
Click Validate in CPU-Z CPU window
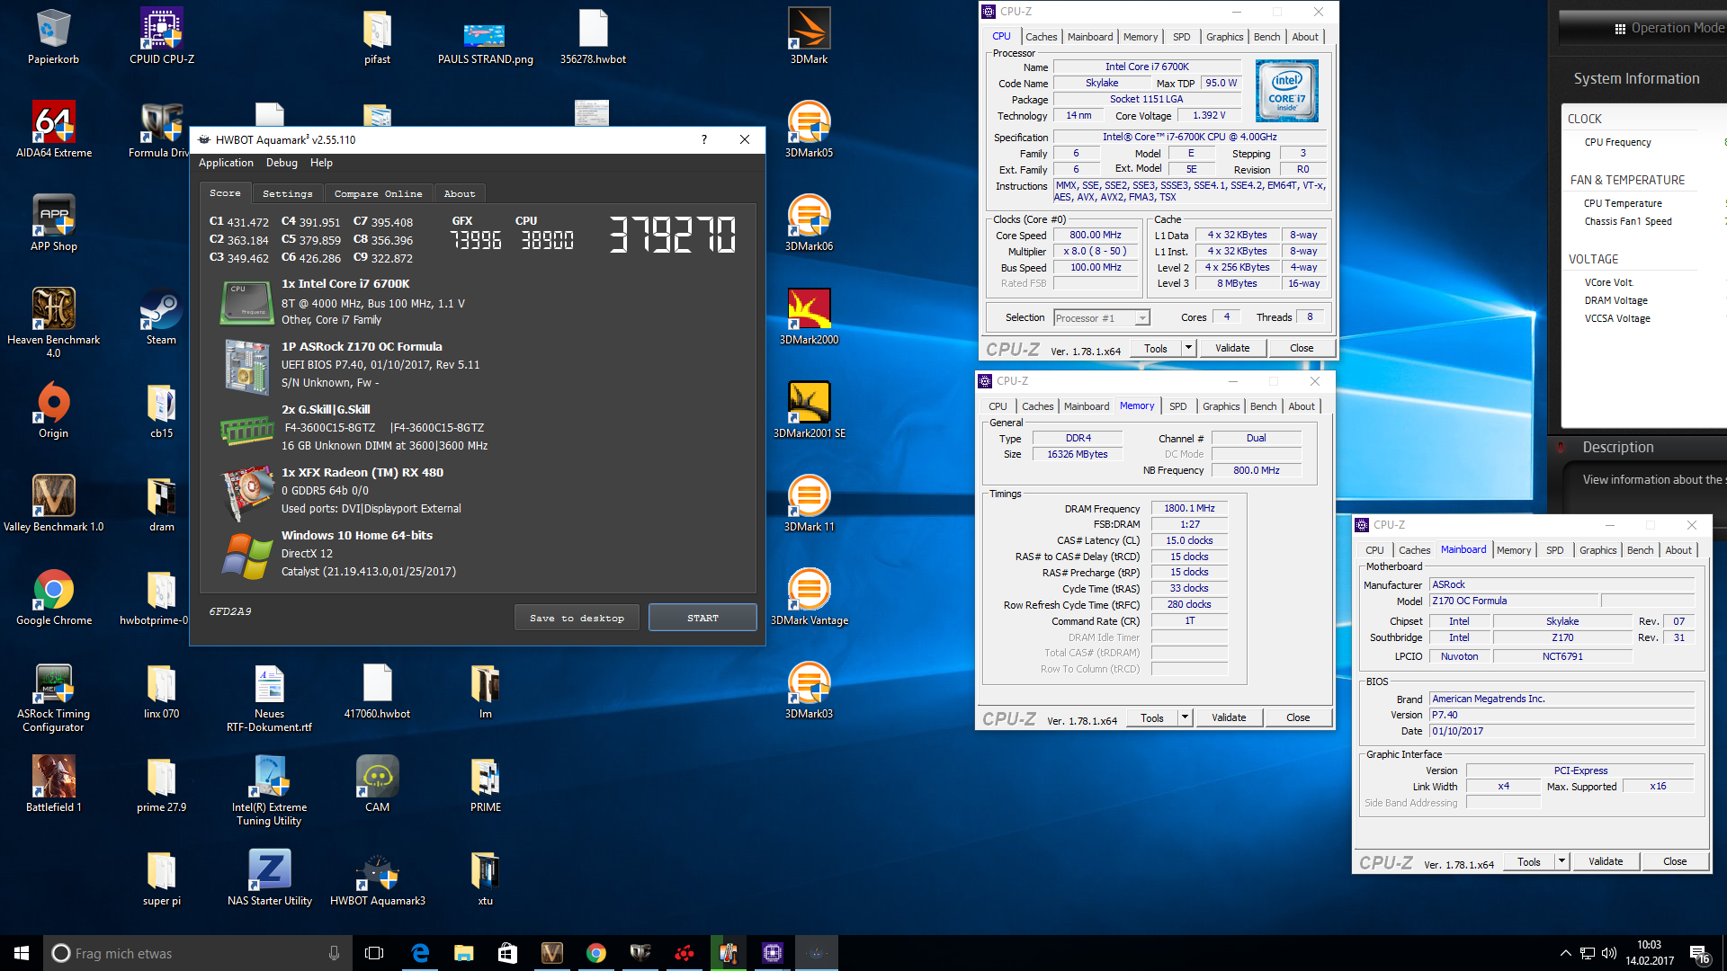pyautogui.click(x=1232, y=348)
